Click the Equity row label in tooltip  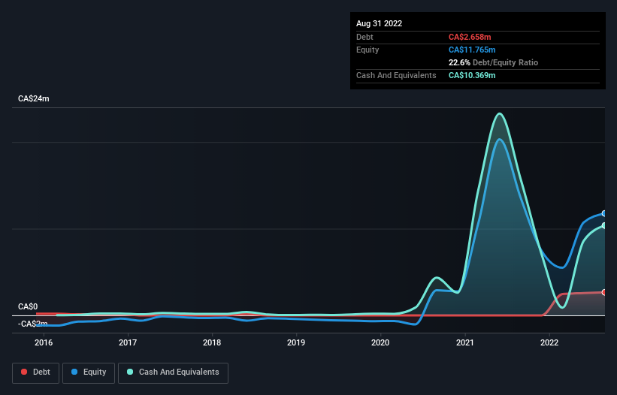[367, 50]
